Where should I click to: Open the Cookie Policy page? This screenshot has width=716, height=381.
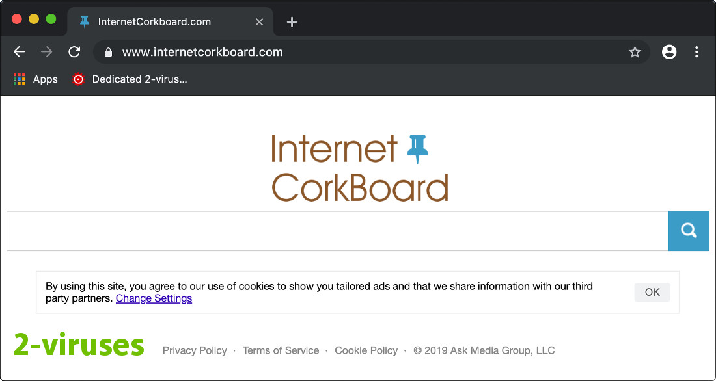click(366, 350)
